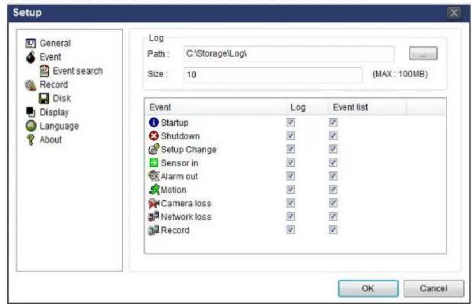Click the Event search clipboard icon
Screen dimensions: 472x305
[44, 71]
